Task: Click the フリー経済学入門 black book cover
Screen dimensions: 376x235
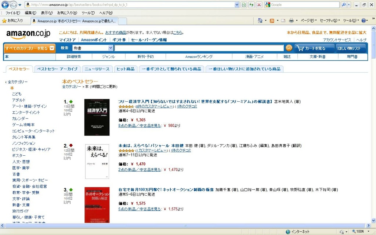Action: tap(97, 117)
